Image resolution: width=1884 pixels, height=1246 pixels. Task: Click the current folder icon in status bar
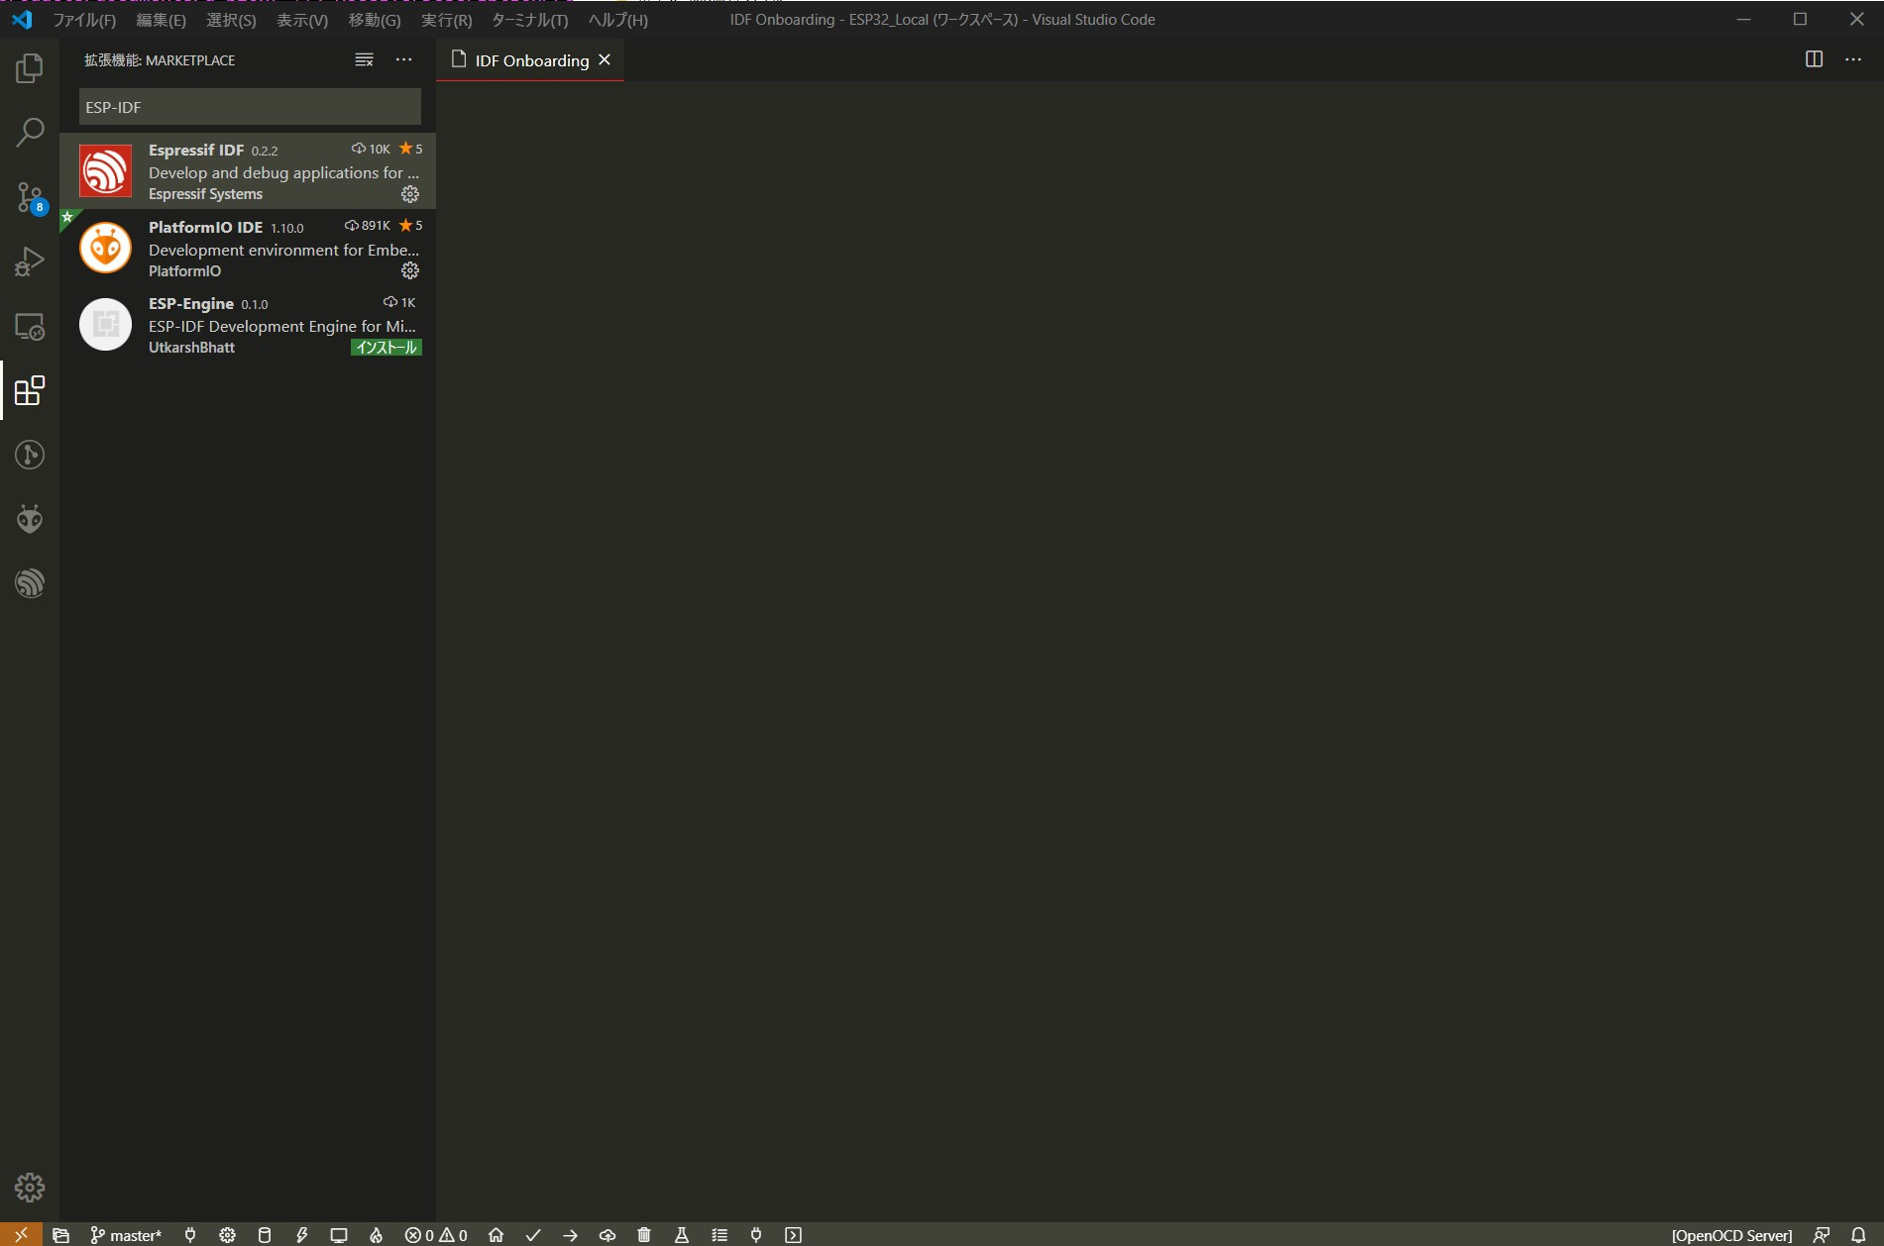60,1235
